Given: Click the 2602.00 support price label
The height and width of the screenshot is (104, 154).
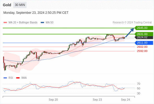Looking at the screenshot, I should pos(142,47).
